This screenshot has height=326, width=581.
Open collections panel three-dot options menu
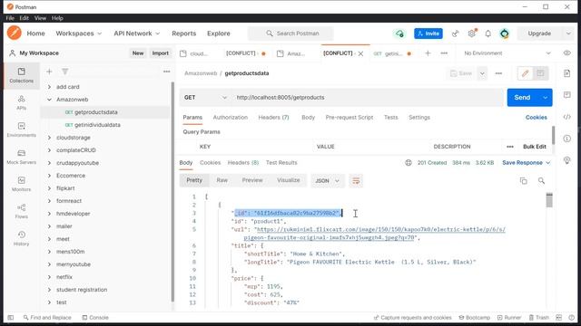click(167, 72)
